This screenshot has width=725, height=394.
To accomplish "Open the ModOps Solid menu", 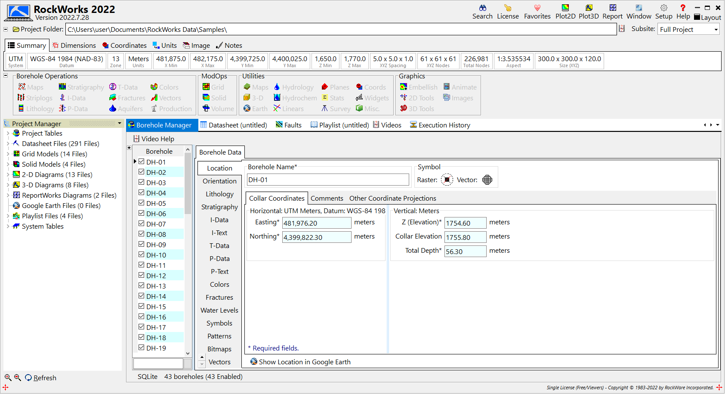I will click(x=214, y=98).
